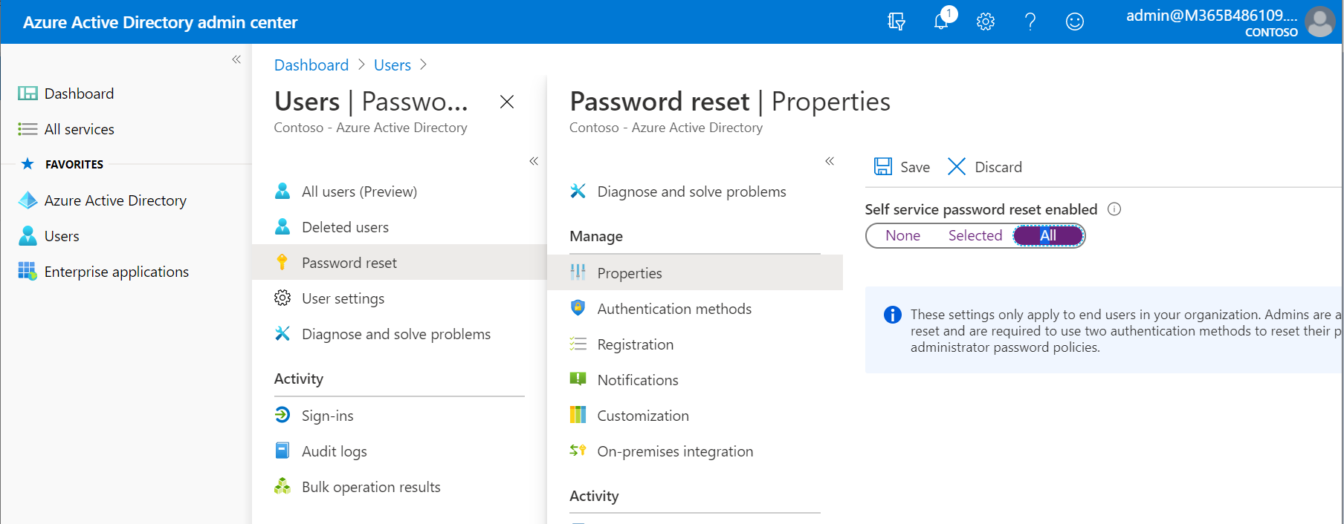Open portal settings gear icon
Image resolution: width=1344 pixels, height=524 pixels.
click(986, 22)
